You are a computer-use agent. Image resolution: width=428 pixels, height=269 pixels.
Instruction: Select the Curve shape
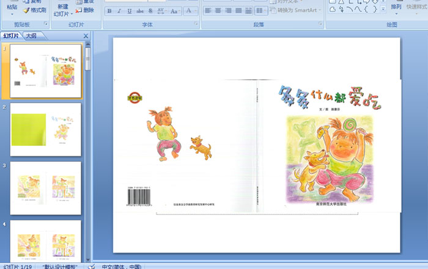tap(358, 9)
